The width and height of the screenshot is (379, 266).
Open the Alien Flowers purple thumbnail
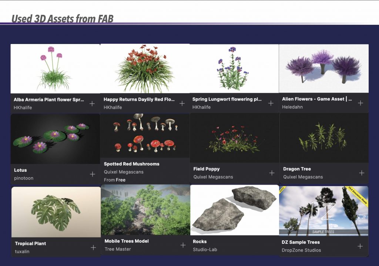click(323, 68)
